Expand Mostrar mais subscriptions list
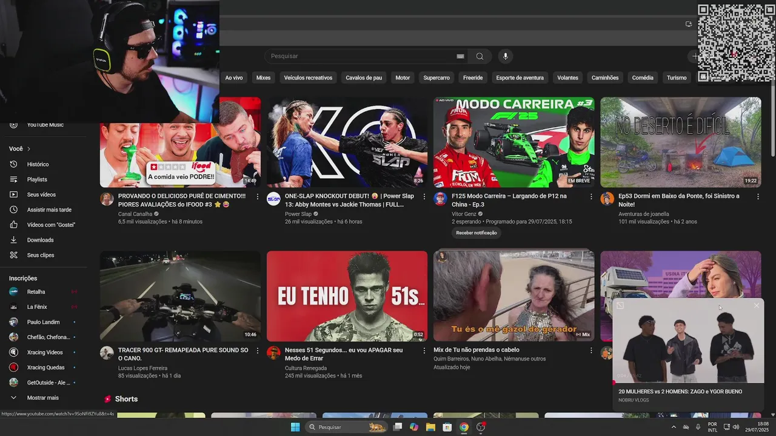This screenshot has width=776, height=436. (x=44, y=398)
